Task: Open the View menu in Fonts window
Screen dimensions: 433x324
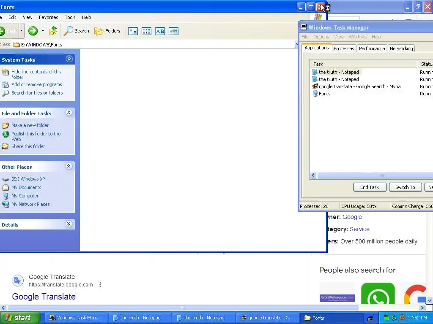Action: (27, 17)
